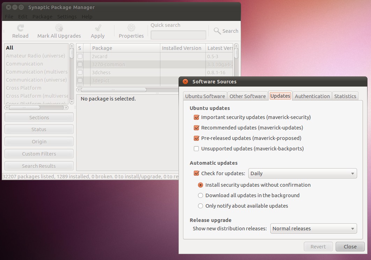Enable Unsupported updates (maverick-backports)
Viewport: 371px width, 260px height.
click(x=196, y=149)
